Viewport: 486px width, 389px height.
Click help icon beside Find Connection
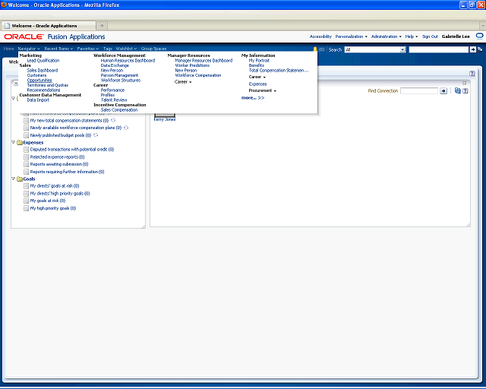tap(465, 91)
